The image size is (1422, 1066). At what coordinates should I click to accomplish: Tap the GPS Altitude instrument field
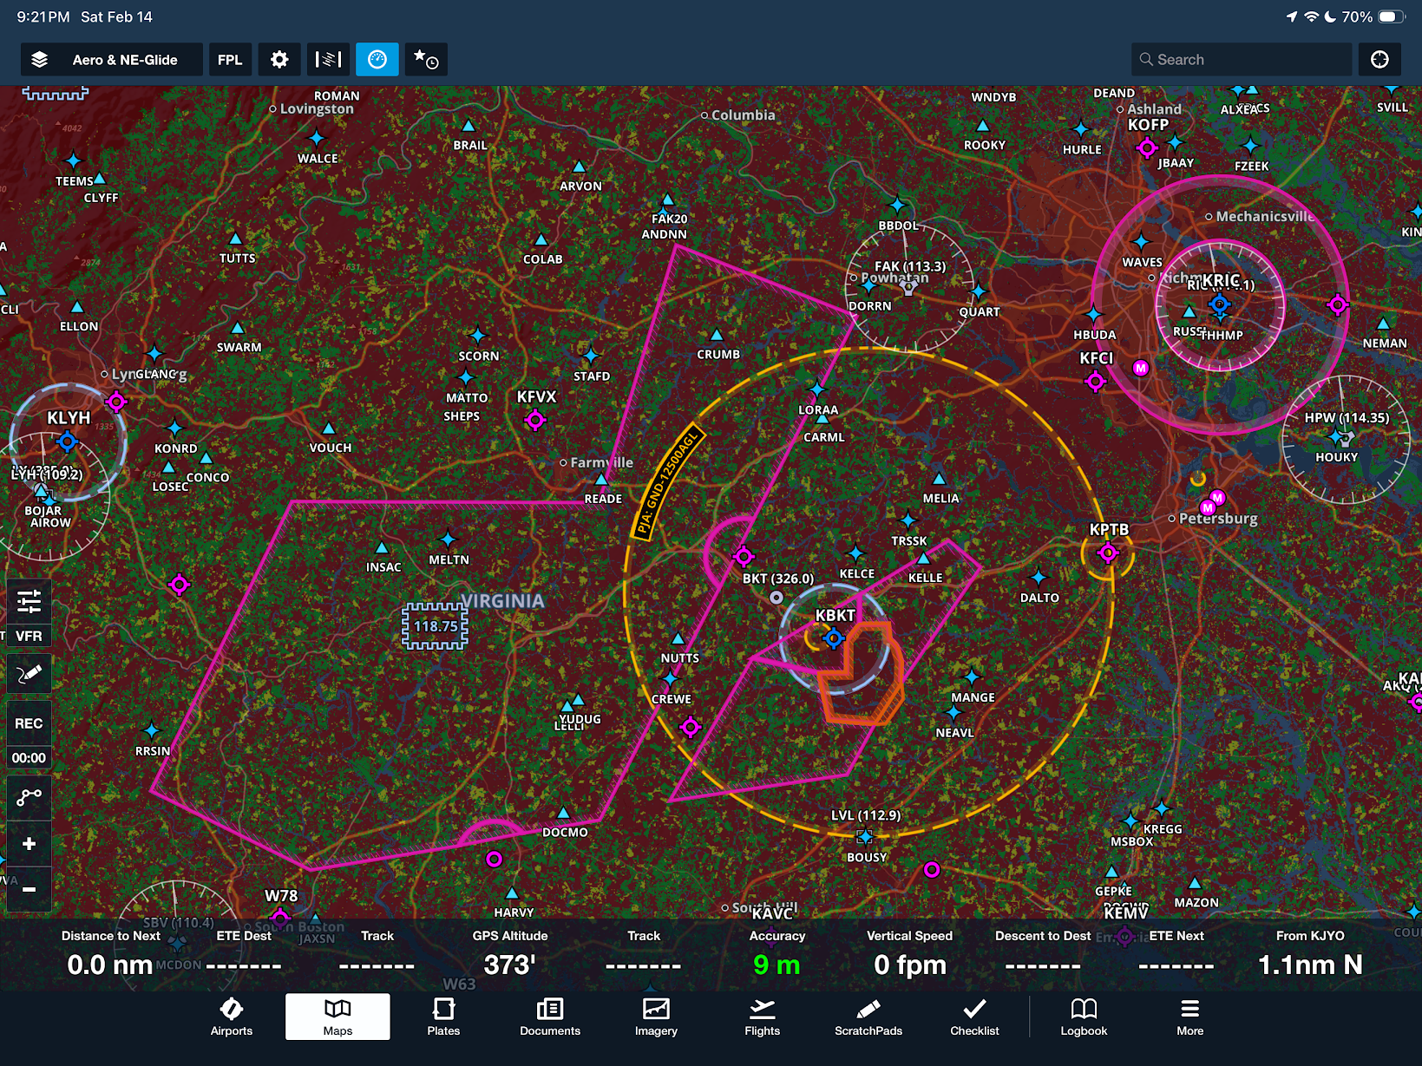click(x=509, y=954)
